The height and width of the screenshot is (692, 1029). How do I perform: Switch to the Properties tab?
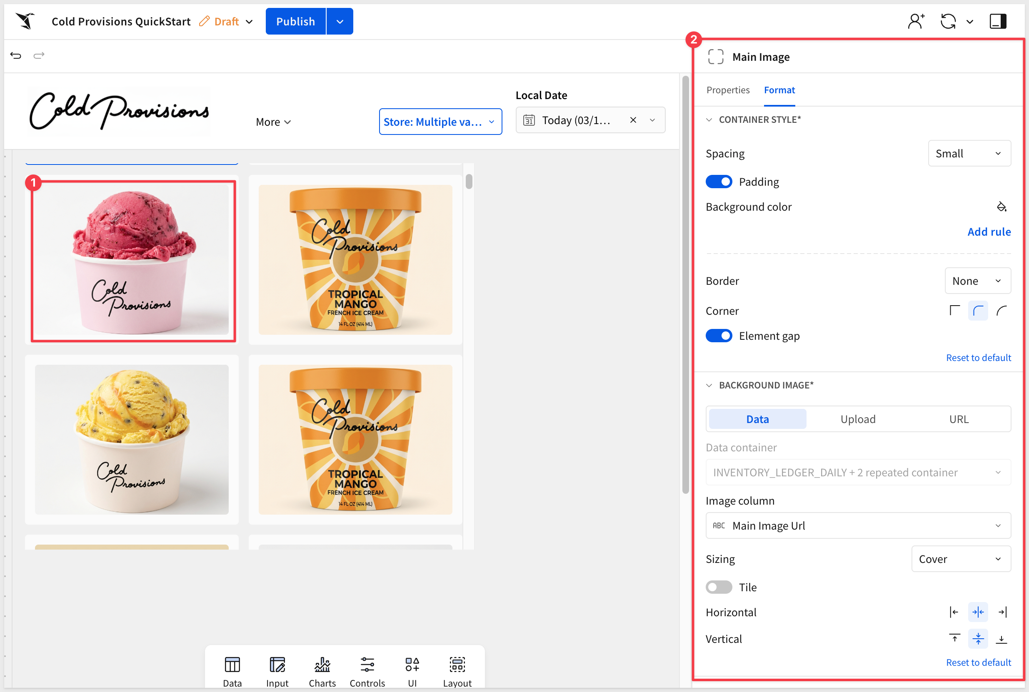[727, 90]
